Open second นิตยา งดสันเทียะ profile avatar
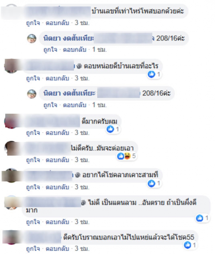The image size is (215, 254). (x=32, y=94)
